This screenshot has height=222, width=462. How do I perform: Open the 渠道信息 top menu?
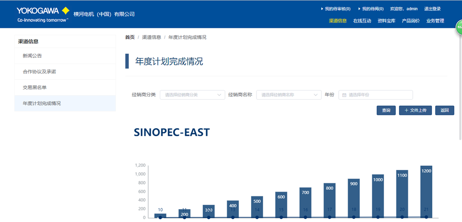[338, 21]
